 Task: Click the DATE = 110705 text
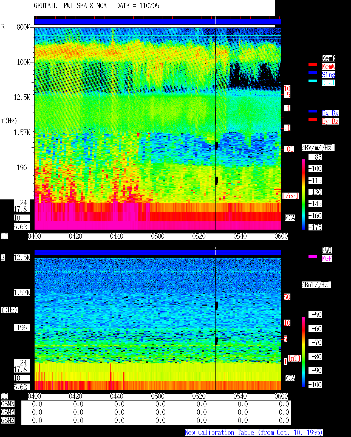click(x=138, y=6)
